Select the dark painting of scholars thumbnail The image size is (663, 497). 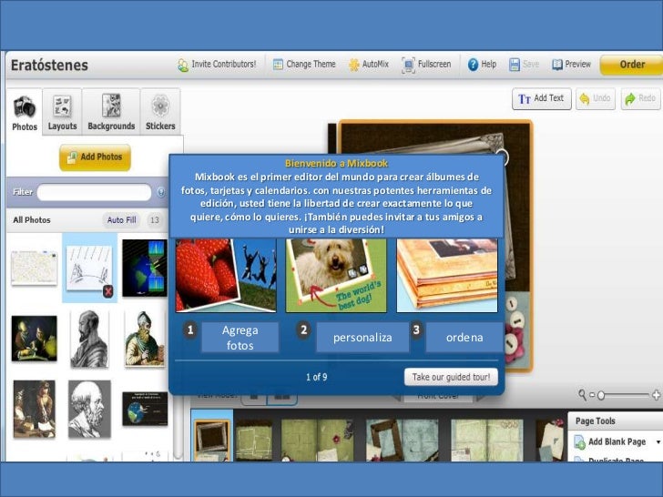35,339
